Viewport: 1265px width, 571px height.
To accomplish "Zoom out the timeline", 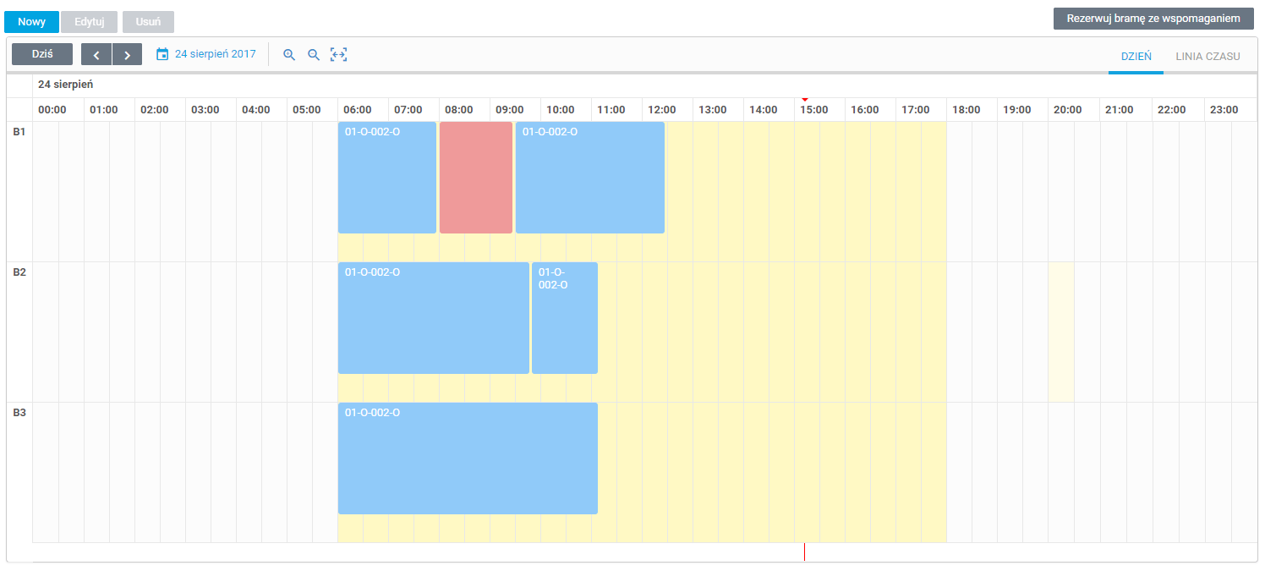I will [314, 54].
